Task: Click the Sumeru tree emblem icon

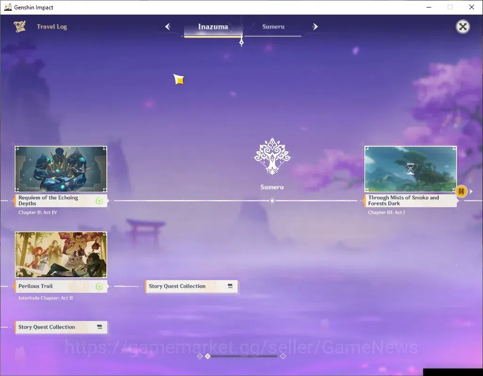Action: [272, 156]
